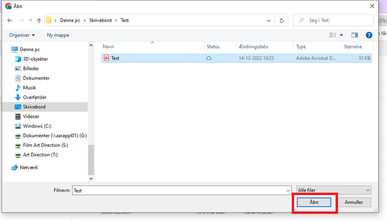387x221 pixels.
Task: Click the Help question mark icon
Action: pyautogui.click(x=369, y=35)
